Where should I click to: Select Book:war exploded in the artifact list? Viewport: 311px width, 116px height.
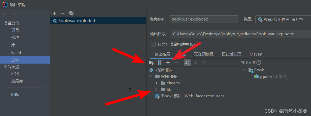[98, 21]
